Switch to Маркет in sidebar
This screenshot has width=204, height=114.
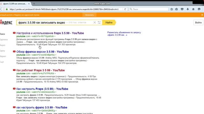tap(3, 56)
